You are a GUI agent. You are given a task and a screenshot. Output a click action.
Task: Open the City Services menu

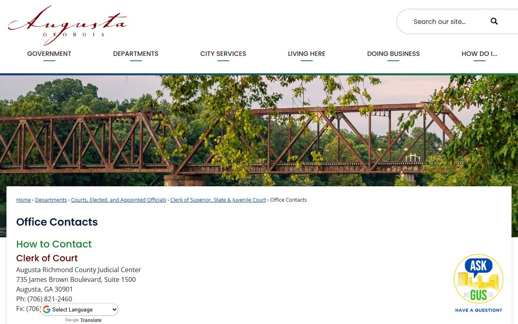(223, 54)
